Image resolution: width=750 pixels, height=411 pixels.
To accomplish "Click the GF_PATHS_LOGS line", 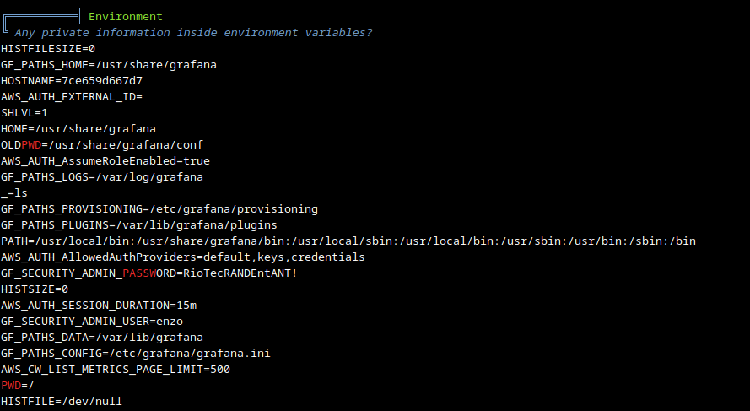I will point(101,176).
